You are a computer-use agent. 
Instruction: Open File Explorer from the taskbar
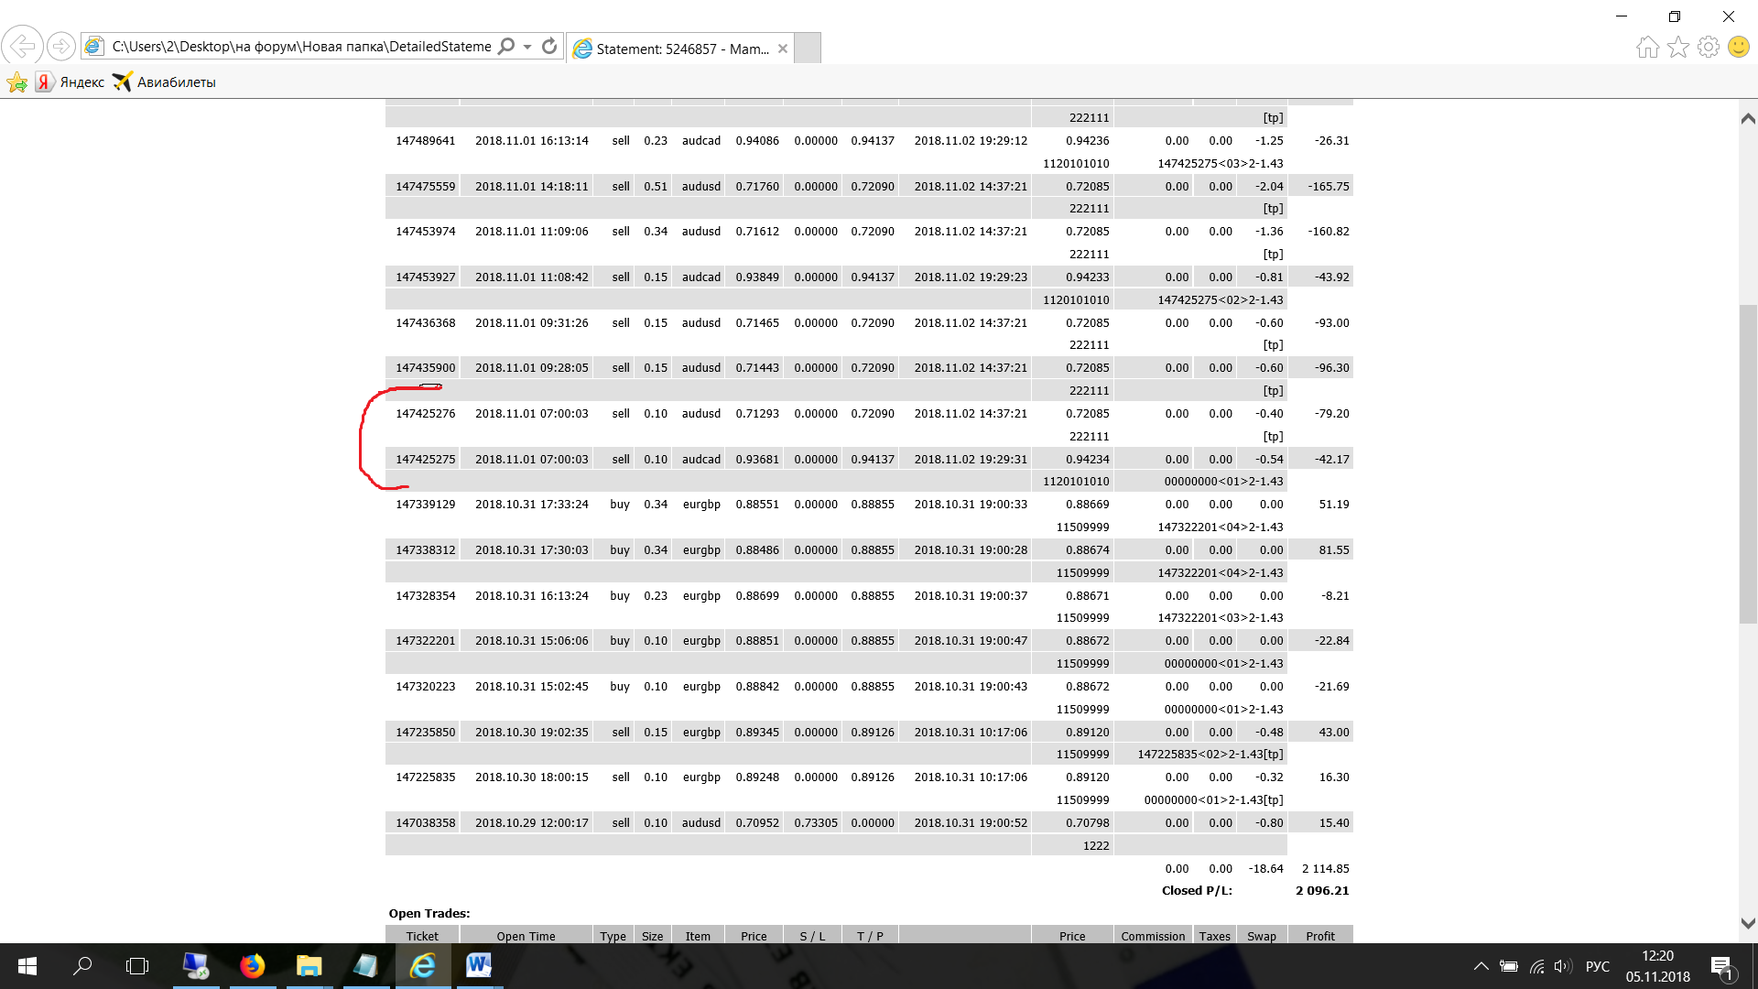pyautogui.click(x=309, y=966)
